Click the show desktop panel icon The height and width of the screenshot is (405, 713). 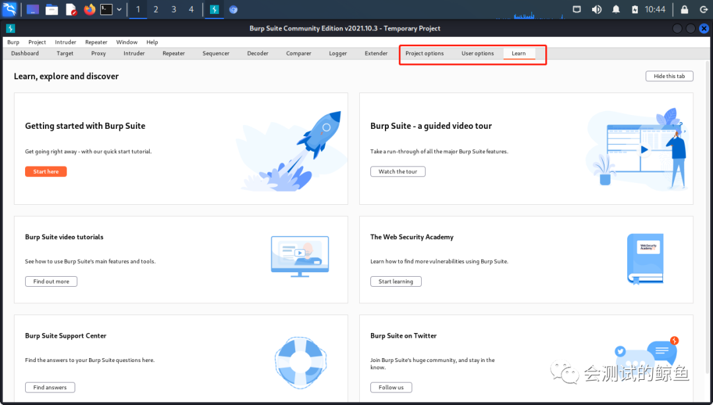pos(33,9)
